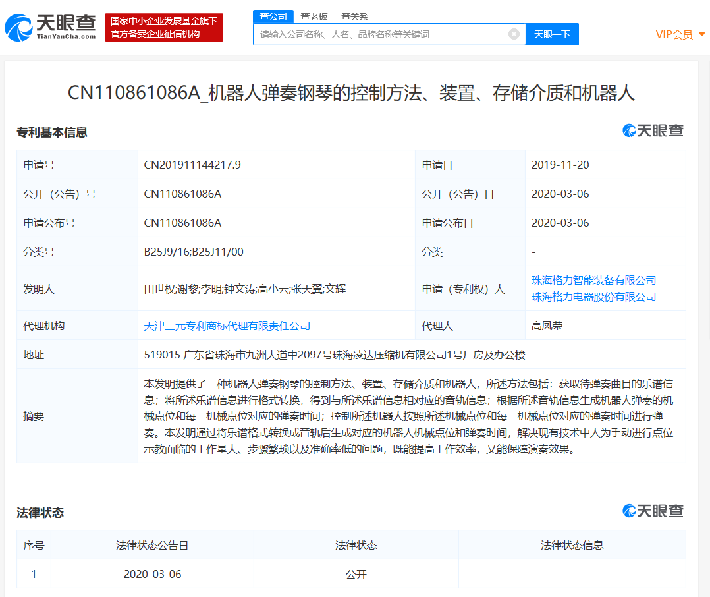
Task: Open 珠海格力智能装备有限公司 company link
Action: click(592, 280)
